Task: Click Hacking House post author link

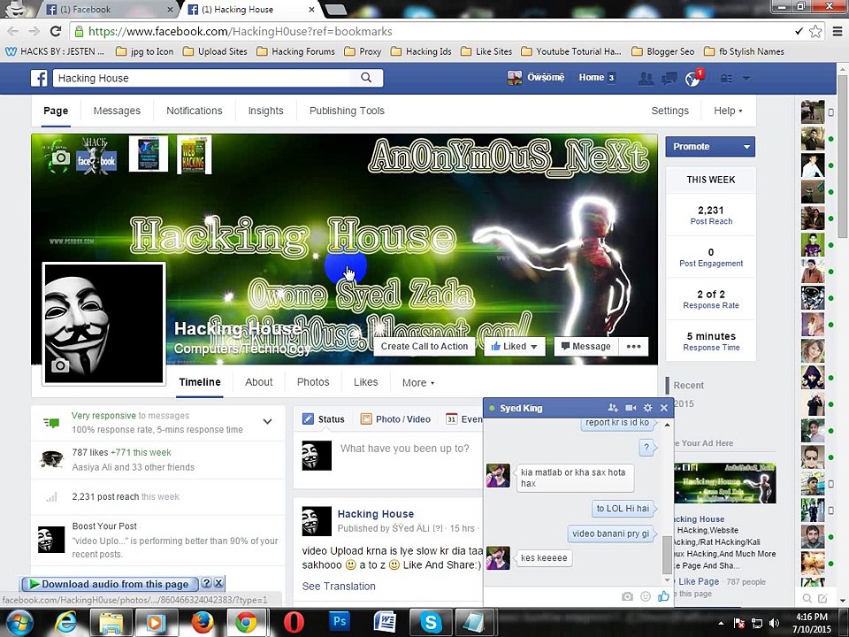Action: tap(376, 513)
